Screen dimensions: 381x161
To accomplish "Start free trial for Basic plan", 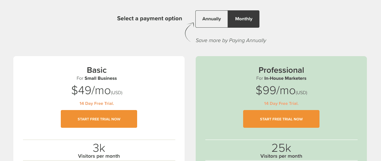I will tap(99, 119).
